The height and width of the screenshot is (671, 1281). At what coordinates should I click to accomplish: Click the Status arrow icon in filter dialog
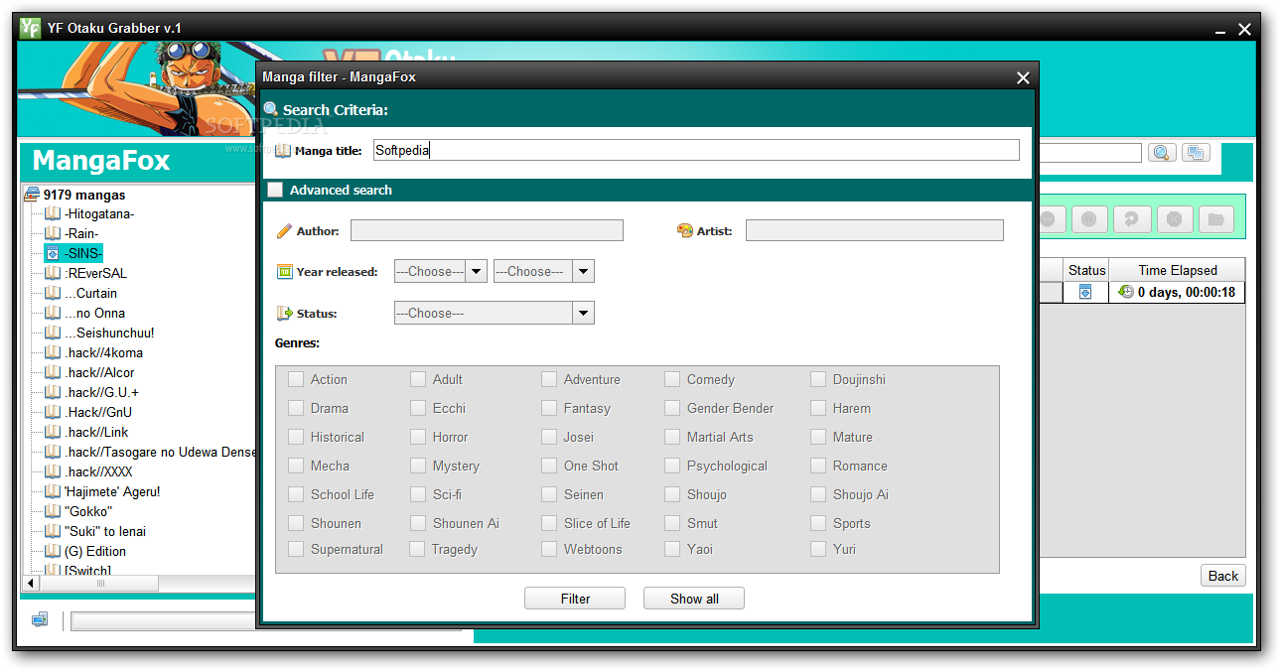click(x=284, y=313)
